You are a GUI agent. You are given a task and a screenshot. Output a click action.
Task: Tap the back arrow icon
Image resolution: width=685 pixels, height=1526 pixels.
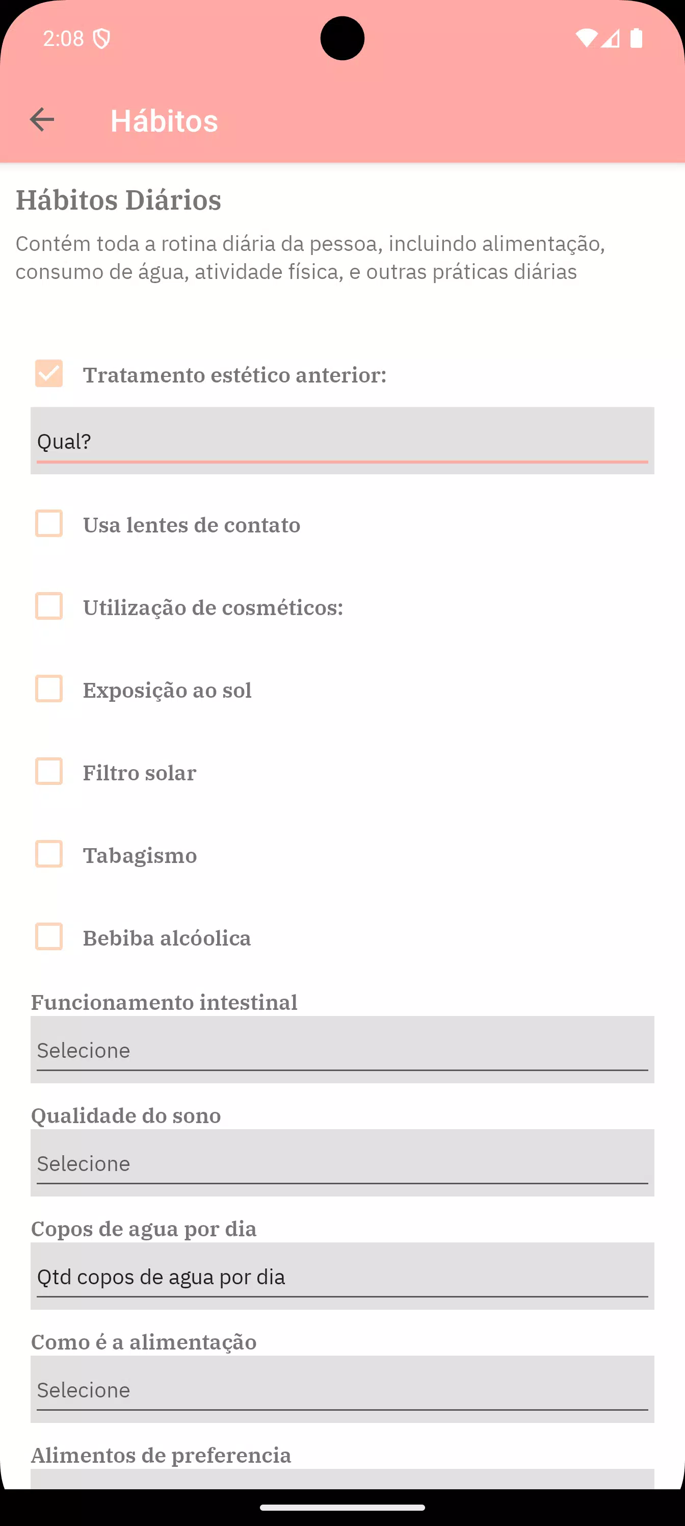(42, 120)
